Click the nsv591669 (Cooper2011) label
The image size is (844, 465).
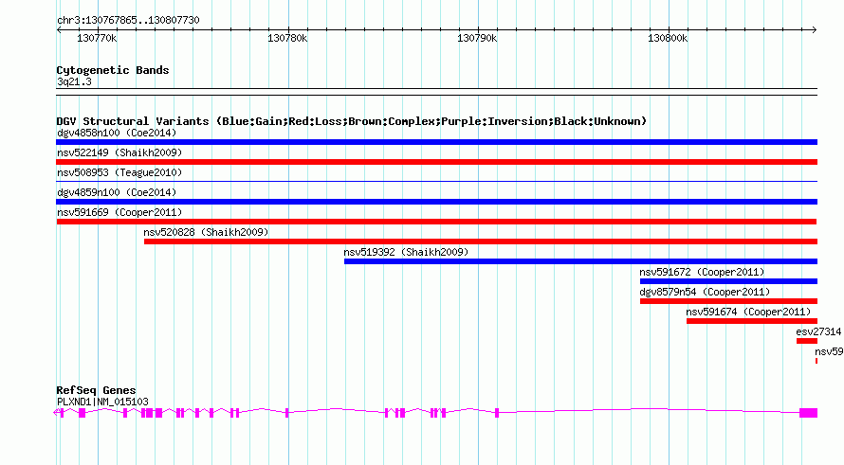(x=119, y=212)
